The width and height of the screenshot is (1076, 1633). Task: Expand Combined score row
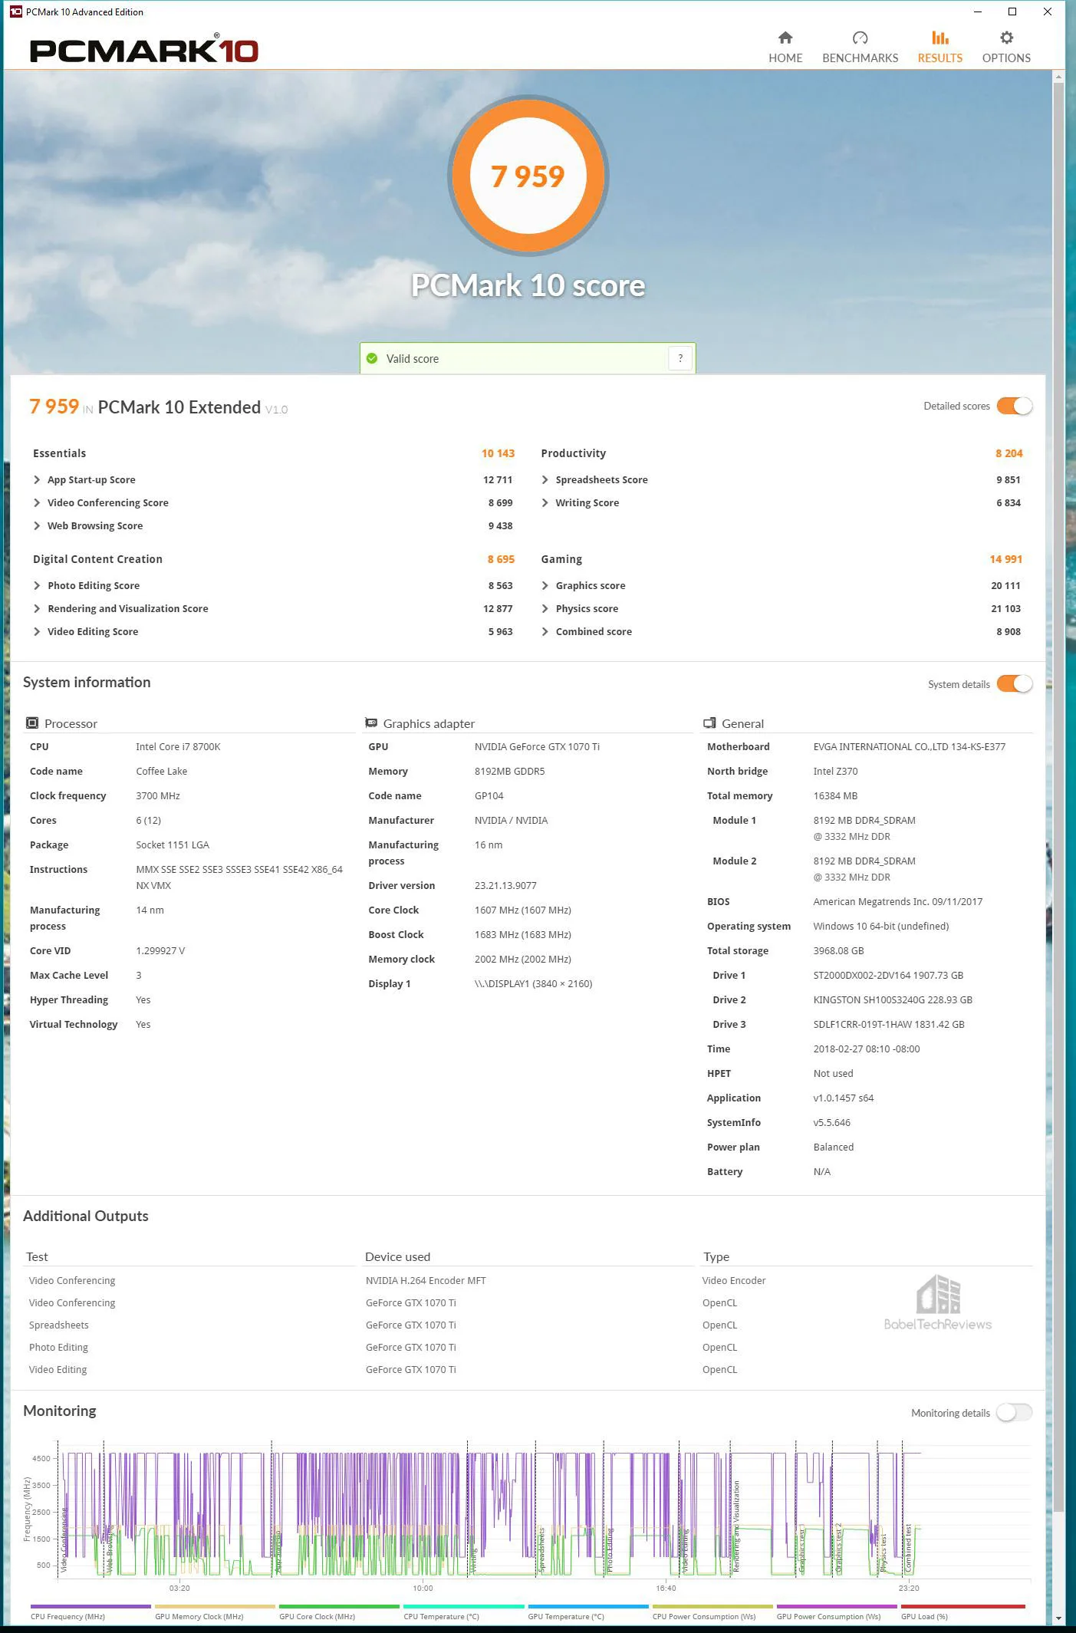[x=545, y=631]
